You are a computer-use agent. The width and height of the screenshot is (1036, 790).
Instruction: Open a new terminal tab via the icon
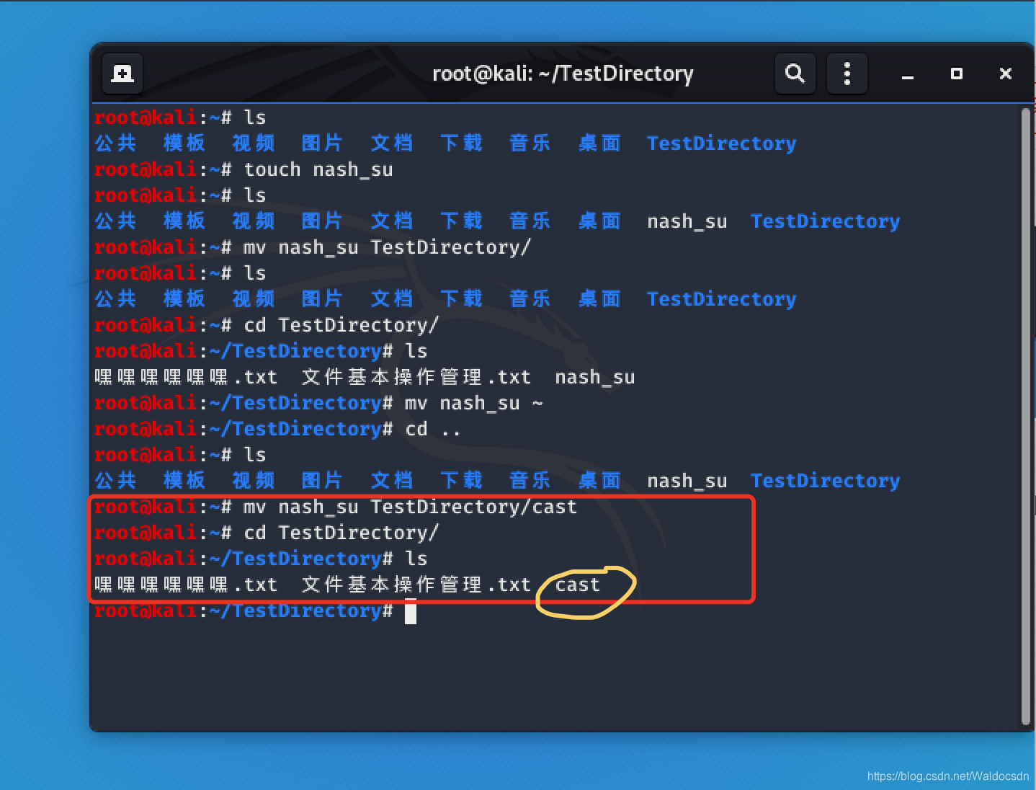pos(122,74)
